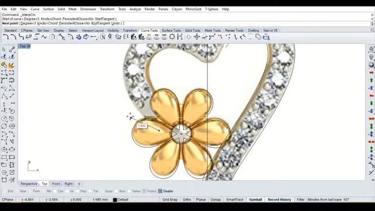Select the pointer arrow tool in left sidebar
375x211 pixels.
(4, 49)
